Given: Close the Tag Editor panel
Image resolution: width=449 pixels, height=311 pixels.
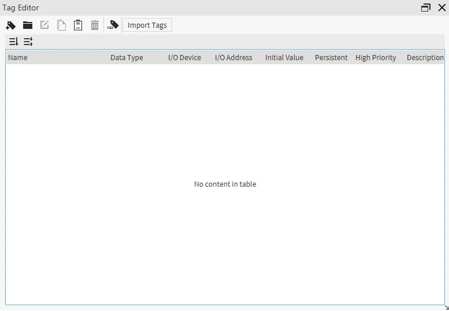Looking at the screenshot, I should coord(442,8).
